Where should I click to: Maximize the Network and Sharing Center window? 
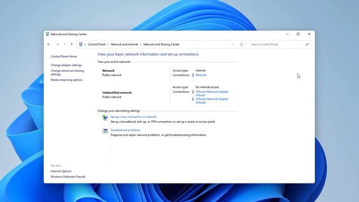tap(298, 34)
